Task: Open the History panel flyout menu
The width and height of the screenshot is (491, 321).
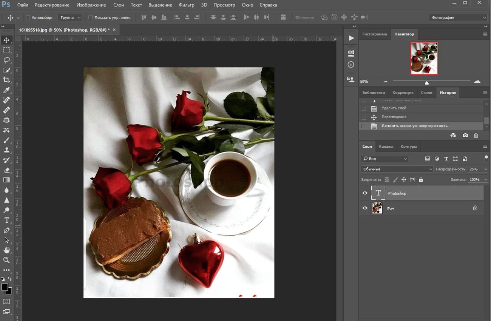Action: click(x=485, y=93)
